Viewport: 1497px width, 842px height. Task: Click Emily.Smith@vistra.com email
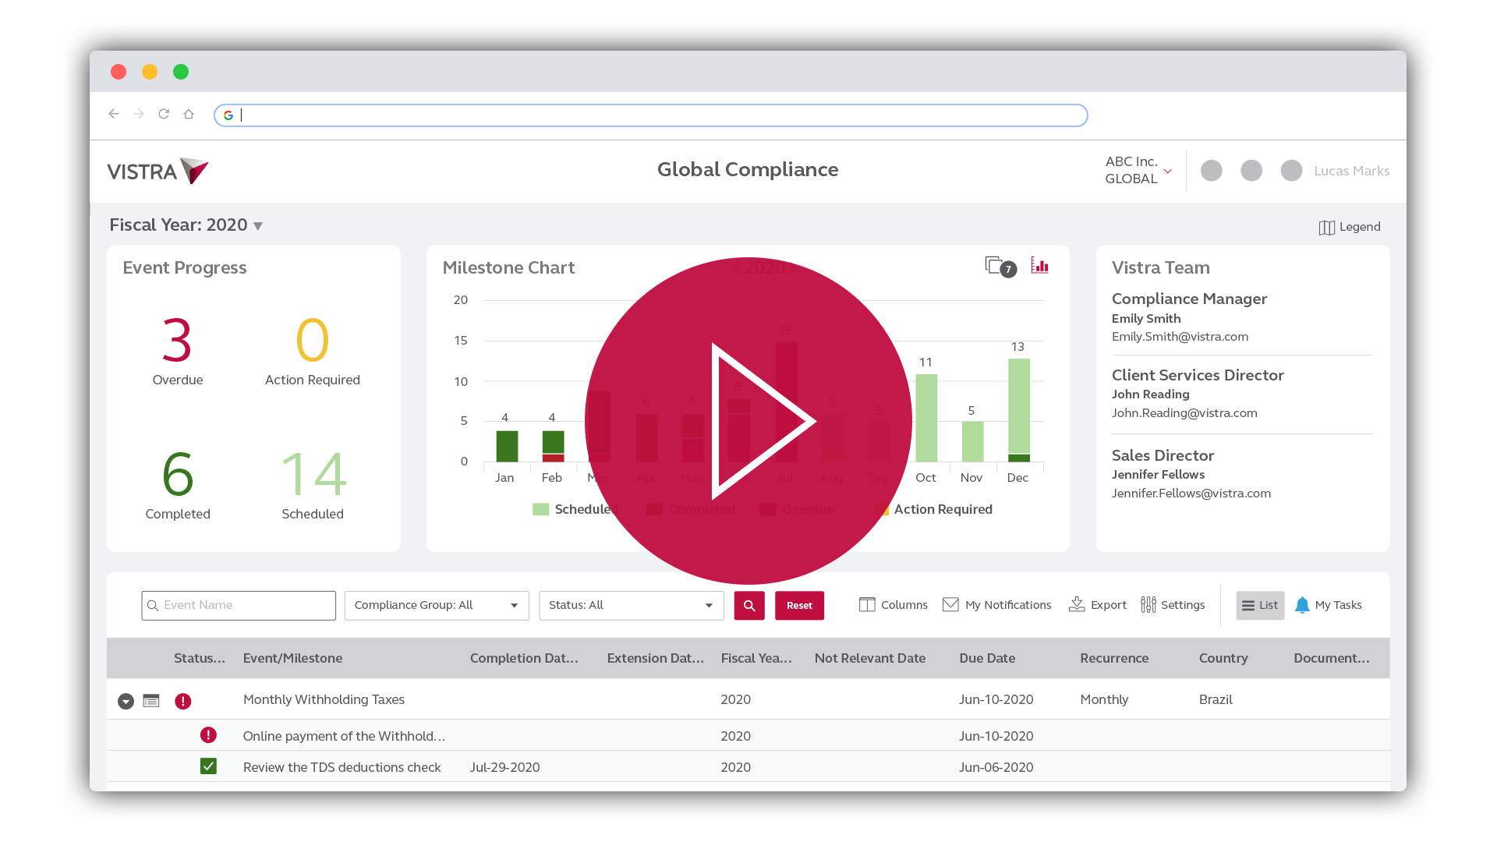(1180, 337)
